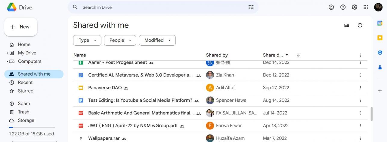Click sharer name Huzaifa Azam
This screenshot has width=387, height=142.
click(x=230, y=138)
